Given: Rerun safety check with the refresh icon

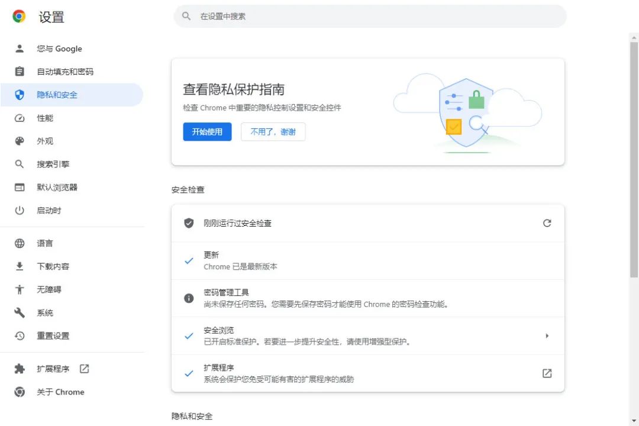Looking at the screenshot, I should [x=547, y=223].
